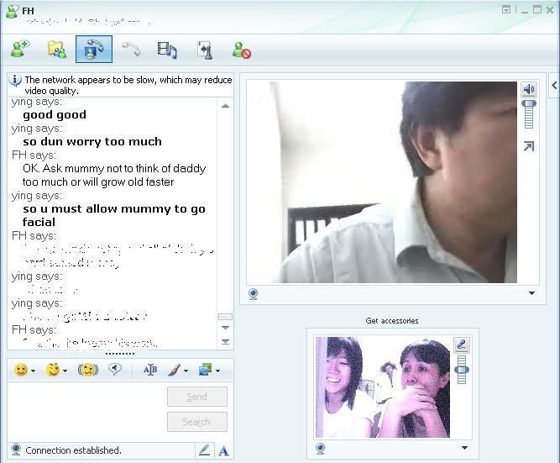Click message starting "OK. Ask mummy not to"
This screenshot has width=560, height=463.
[114, 175]
